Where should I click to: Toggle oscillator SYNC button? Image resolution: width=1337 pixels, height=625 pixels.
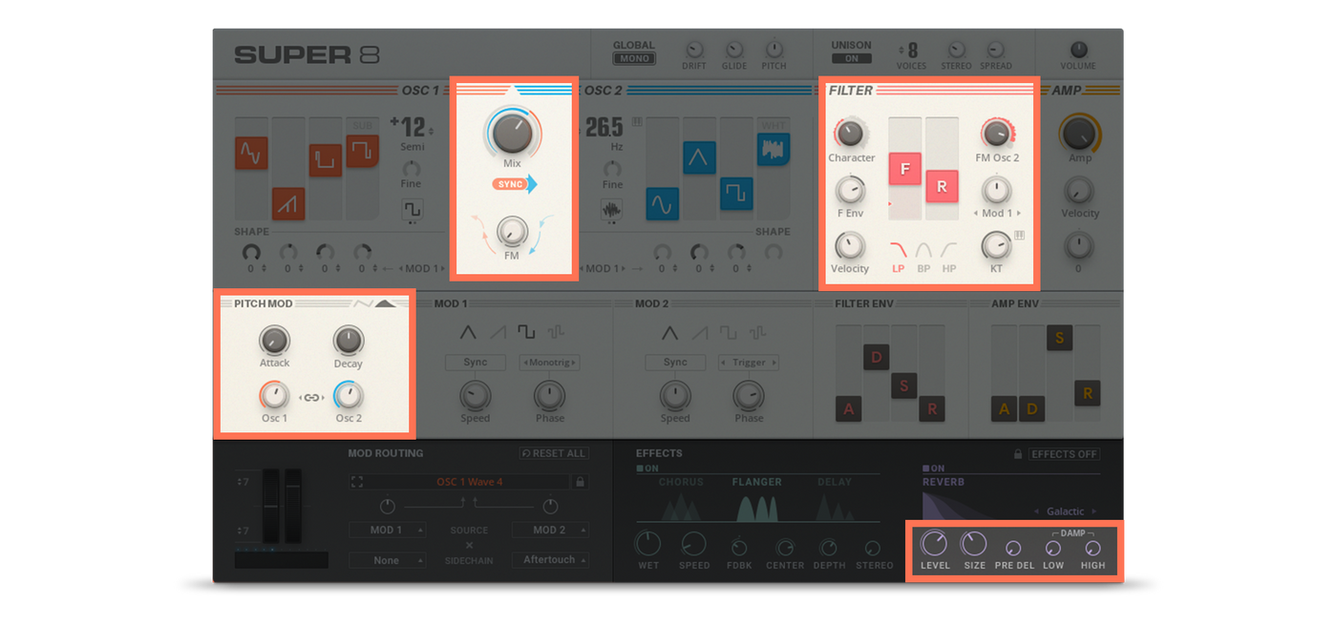(x=515, y=184)
